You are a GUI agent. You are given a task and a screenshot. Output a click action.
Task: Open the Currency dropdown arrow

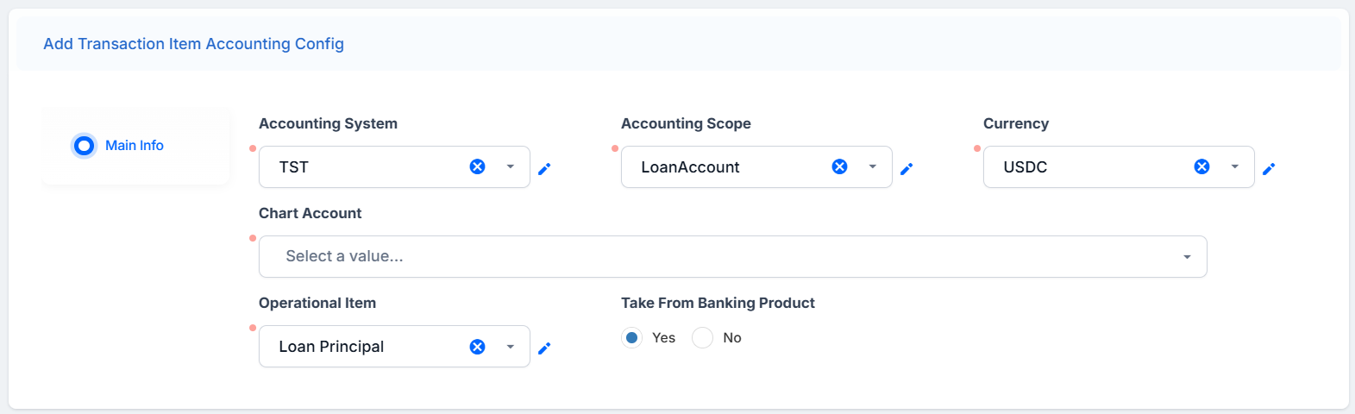(1235, 166)
